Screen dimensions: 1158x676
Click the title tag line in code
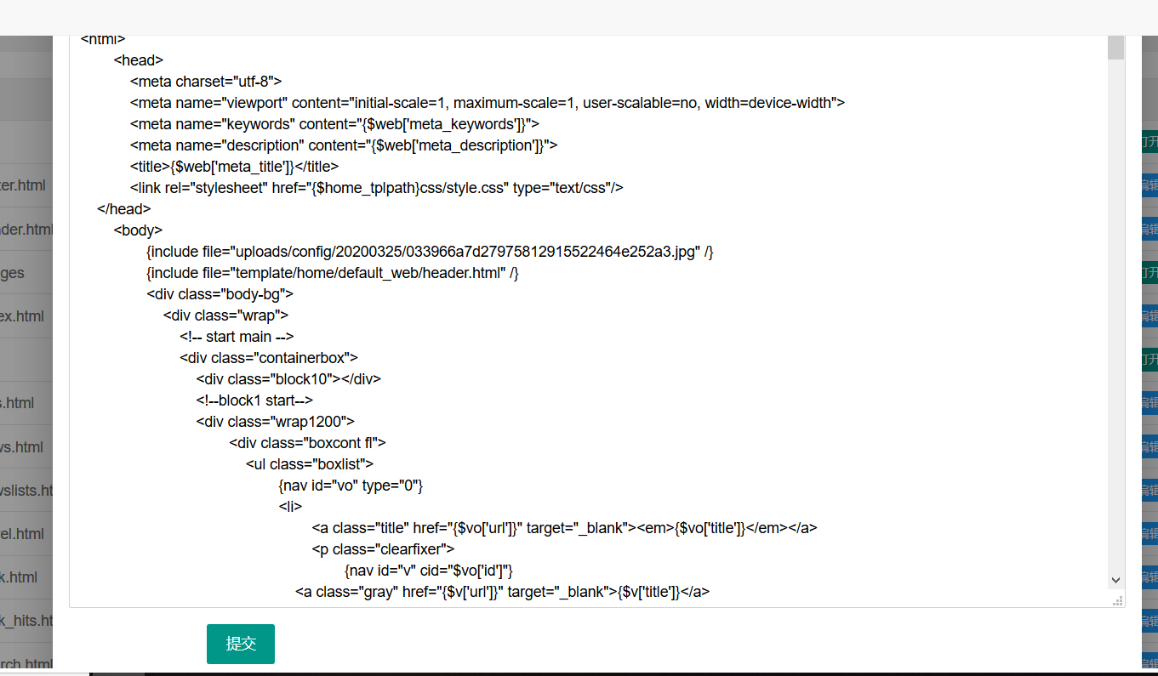click(x=234, y=167)
